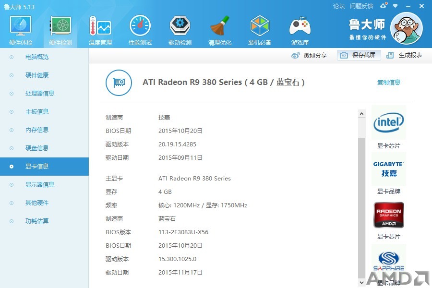
Task: Open 游戏库 game library controller icon
Action: click(x=300, y=30)
